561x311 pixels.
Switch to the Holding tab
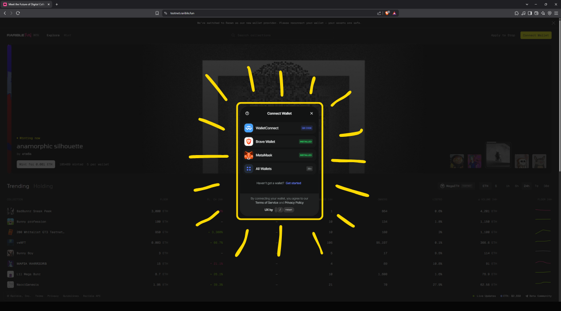(43, 186)
